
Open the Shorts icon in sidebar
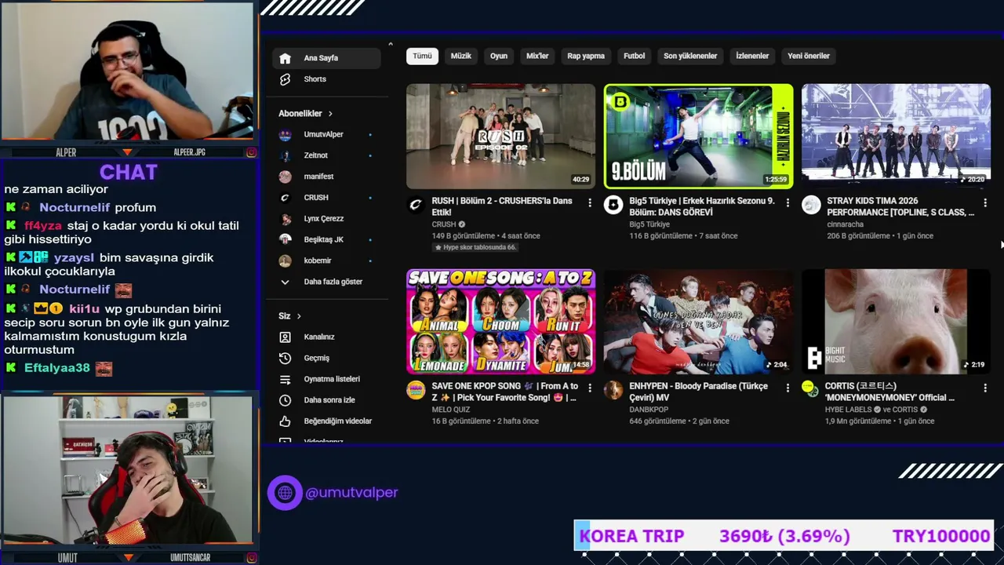[285, 79]
